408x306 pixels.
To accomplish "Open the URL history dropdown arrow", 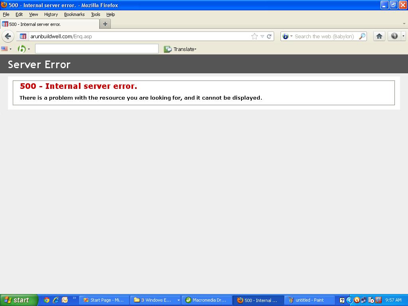I will tap(262, 36).
